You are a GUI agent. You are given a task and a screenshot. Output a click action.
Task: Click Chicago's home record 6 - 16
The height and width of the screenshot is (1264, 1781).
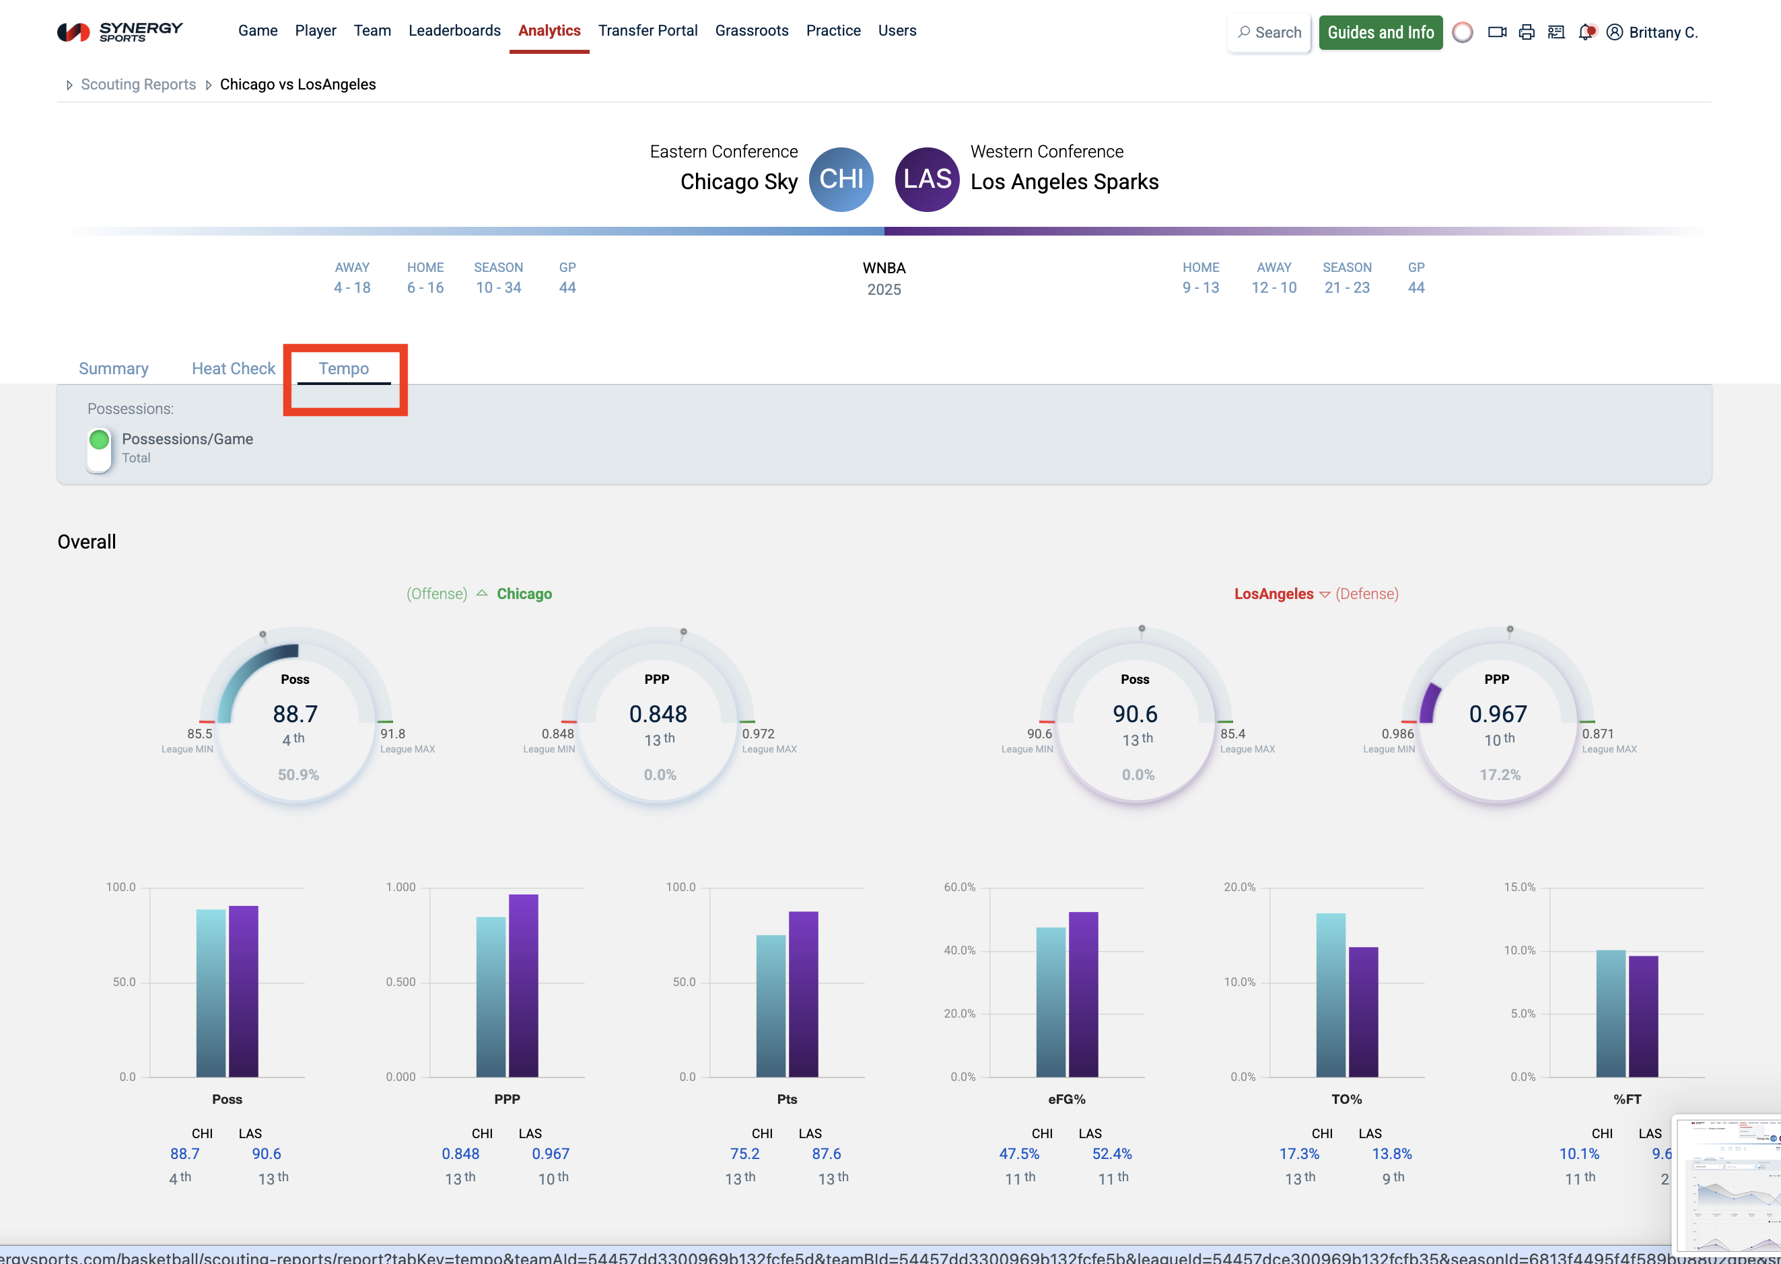[x=426, y=288]
